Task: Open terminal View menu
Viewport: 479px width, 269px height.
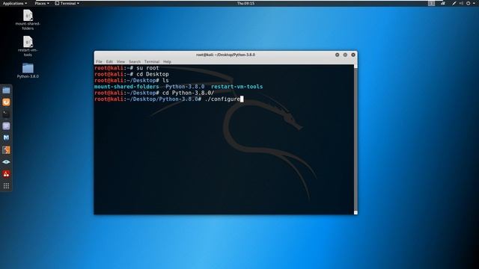Action: coord(120,61)
